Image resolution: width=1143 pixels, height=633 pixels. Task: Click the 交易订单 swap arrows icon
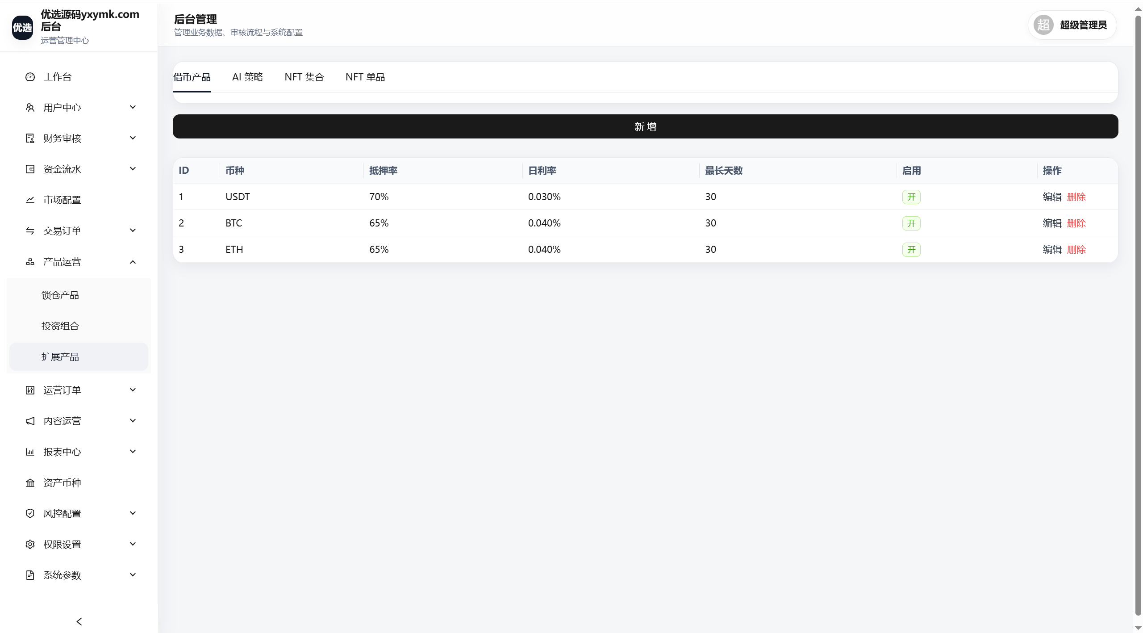click(30, 231)
